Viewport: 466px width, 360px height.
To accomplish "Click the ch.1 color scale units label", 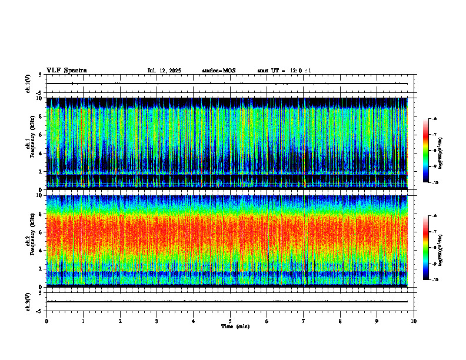I will point(441,154).
